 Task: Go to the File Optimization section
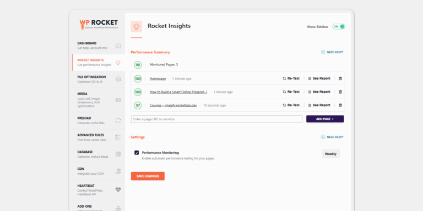(99, 79)
